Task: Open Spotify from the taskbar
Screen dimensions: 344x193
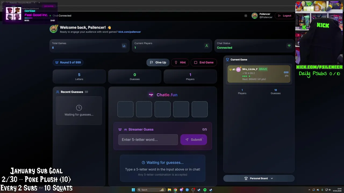Action: click(205, 190)
